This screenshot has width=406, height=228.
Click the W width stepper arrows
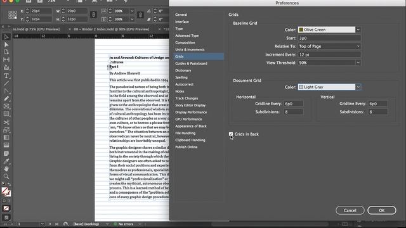63,11
